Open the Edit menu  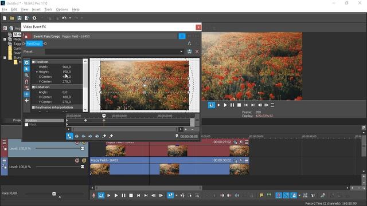pos(14,9)
